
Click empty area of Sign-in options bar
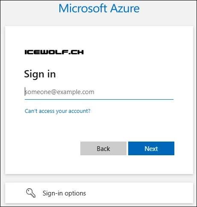pos(140,193)
